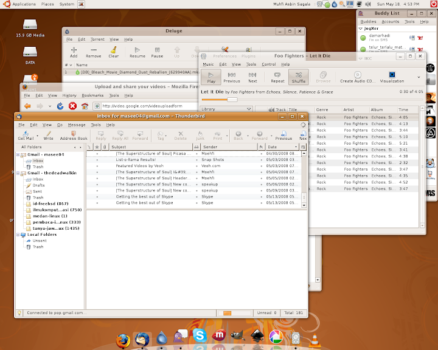Collapse Gmail - thedeadwalkin account tree
438x350 pixels.
[x=18, y=173]
